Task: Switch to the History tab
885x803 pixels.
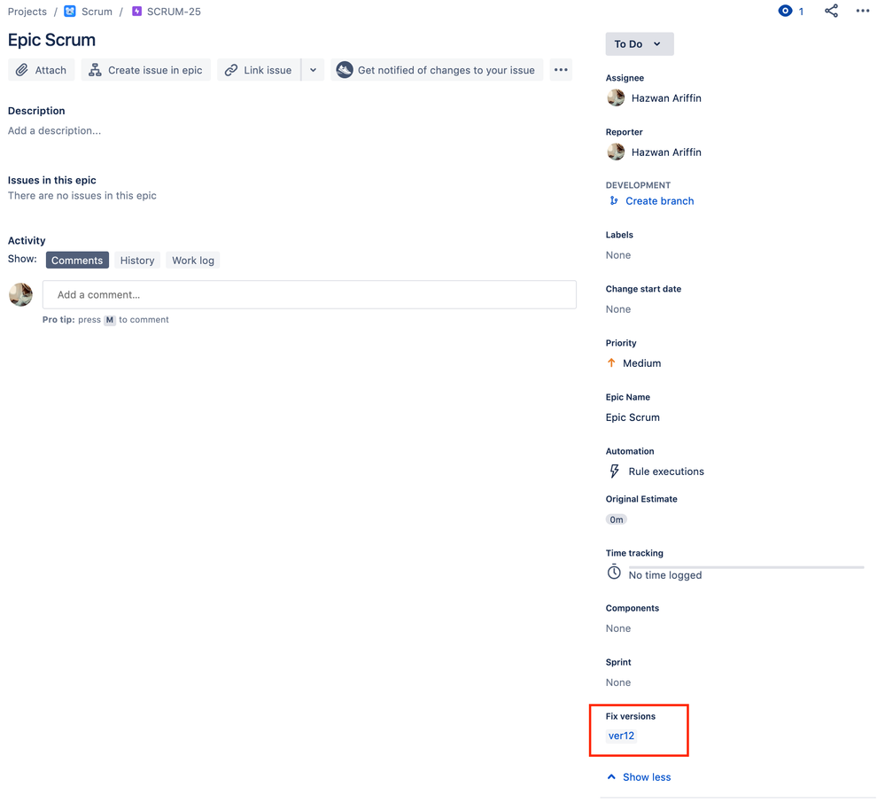Action: click(137, 260)
